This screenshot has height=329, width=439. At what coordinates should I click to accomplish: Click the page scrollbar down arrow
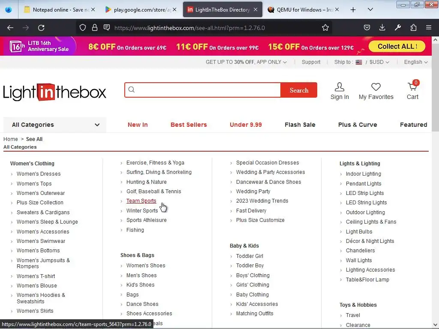[x=435, y=325]
